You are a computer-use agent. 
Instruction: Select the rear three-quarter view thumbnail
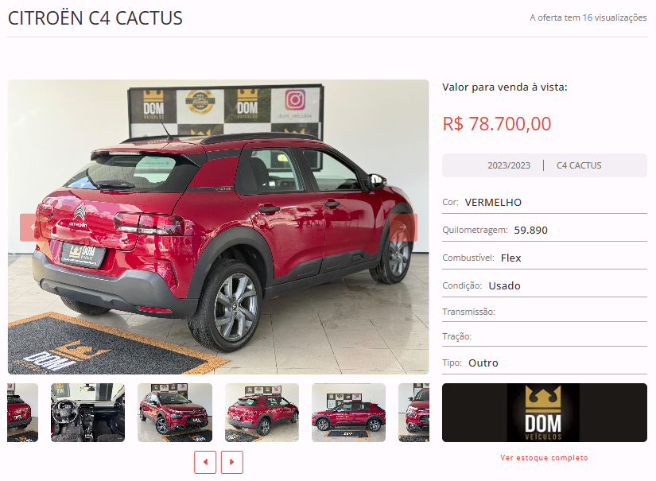pyautogui.click(x=262, y=413)
